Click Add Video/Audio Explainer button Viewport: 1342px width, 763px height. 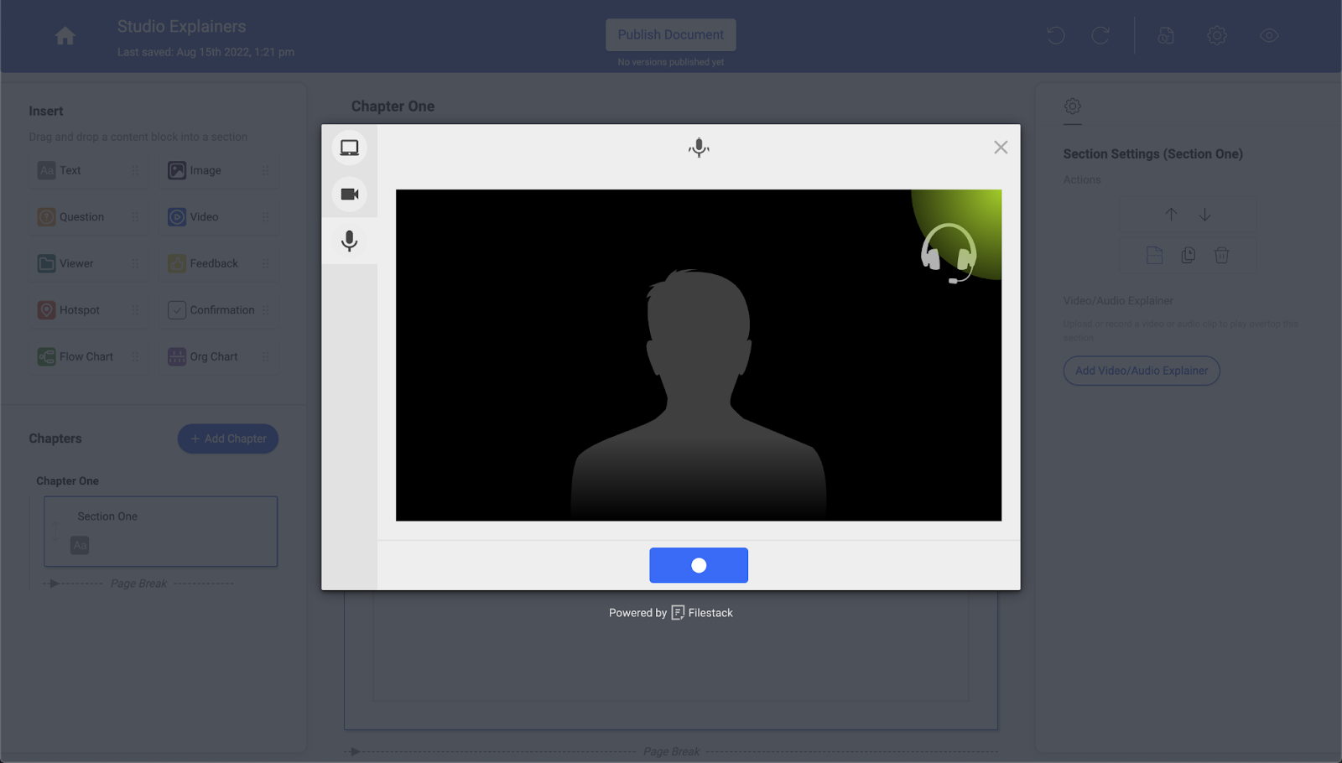coord(1142,371)
